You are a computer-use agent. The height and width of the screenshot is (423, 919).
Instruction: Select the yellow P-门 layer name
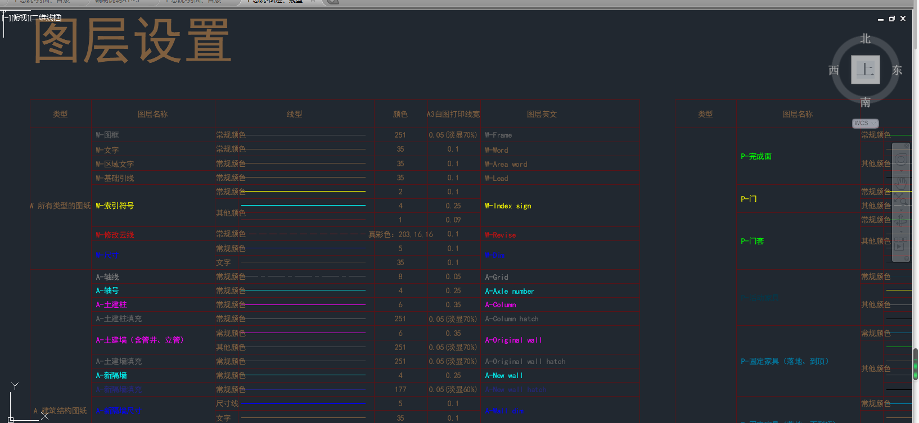pos(749,199)
